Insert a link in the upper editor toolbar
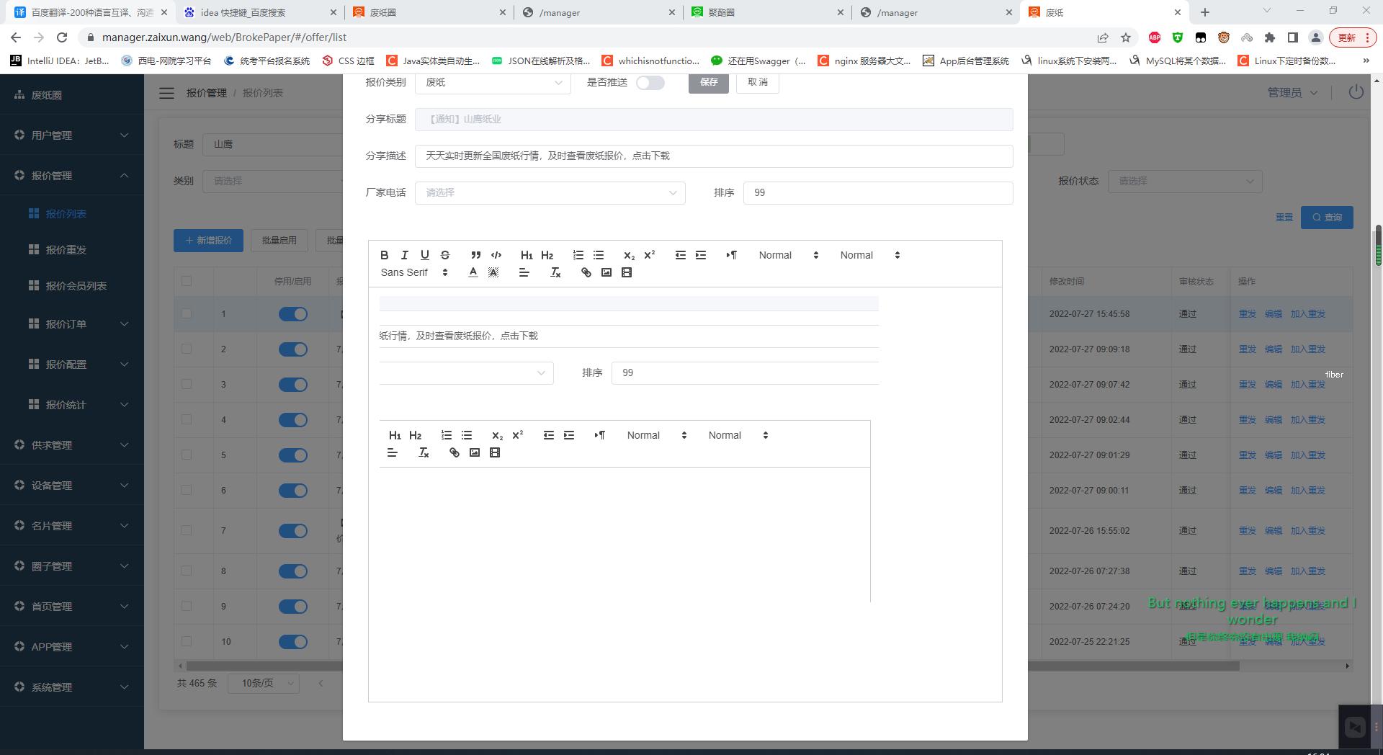This screenshot has height=755, width=1383. tap(586, 272)
